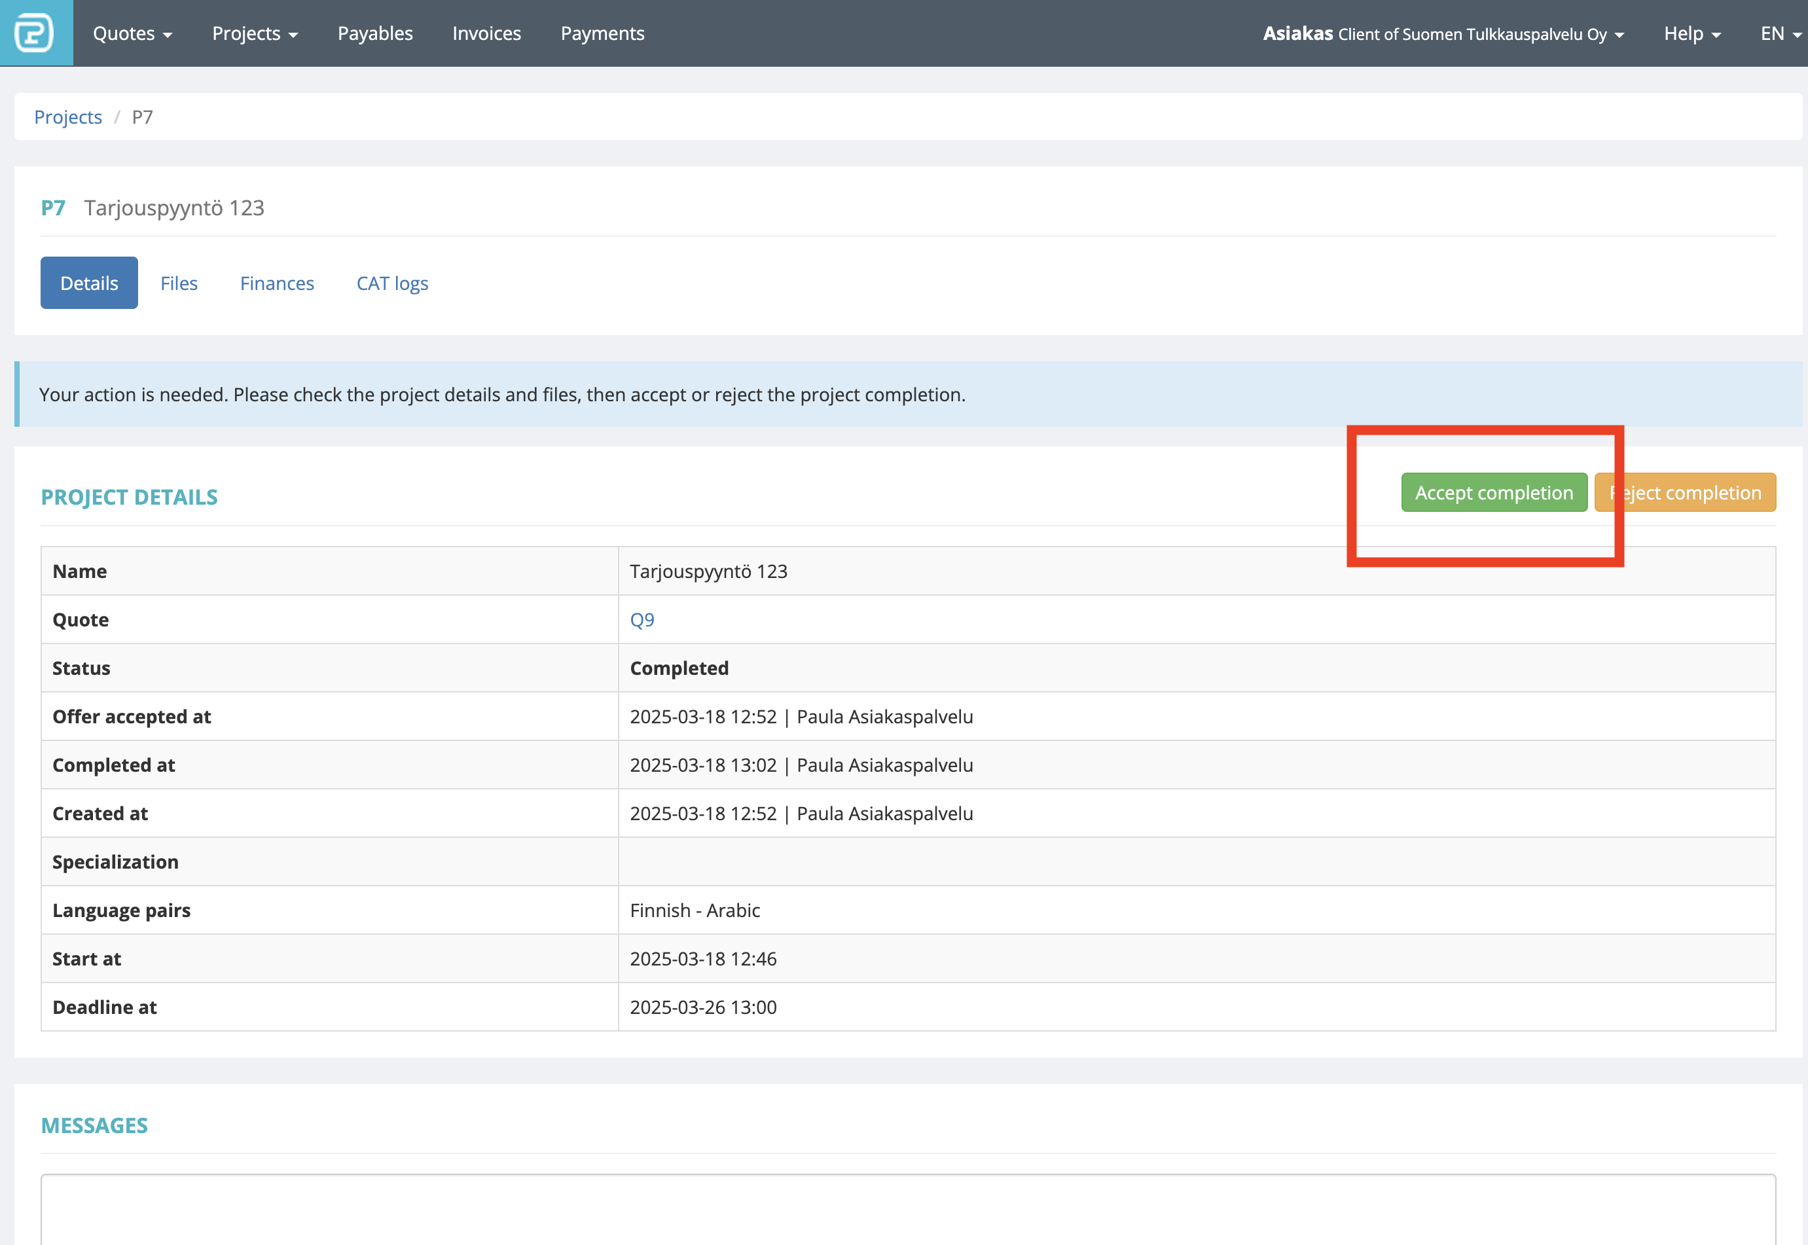The image size is (1808, 1245).
Task: Click the P7 project ID heading
Action: pyautogui.click(x=53, y=207)
